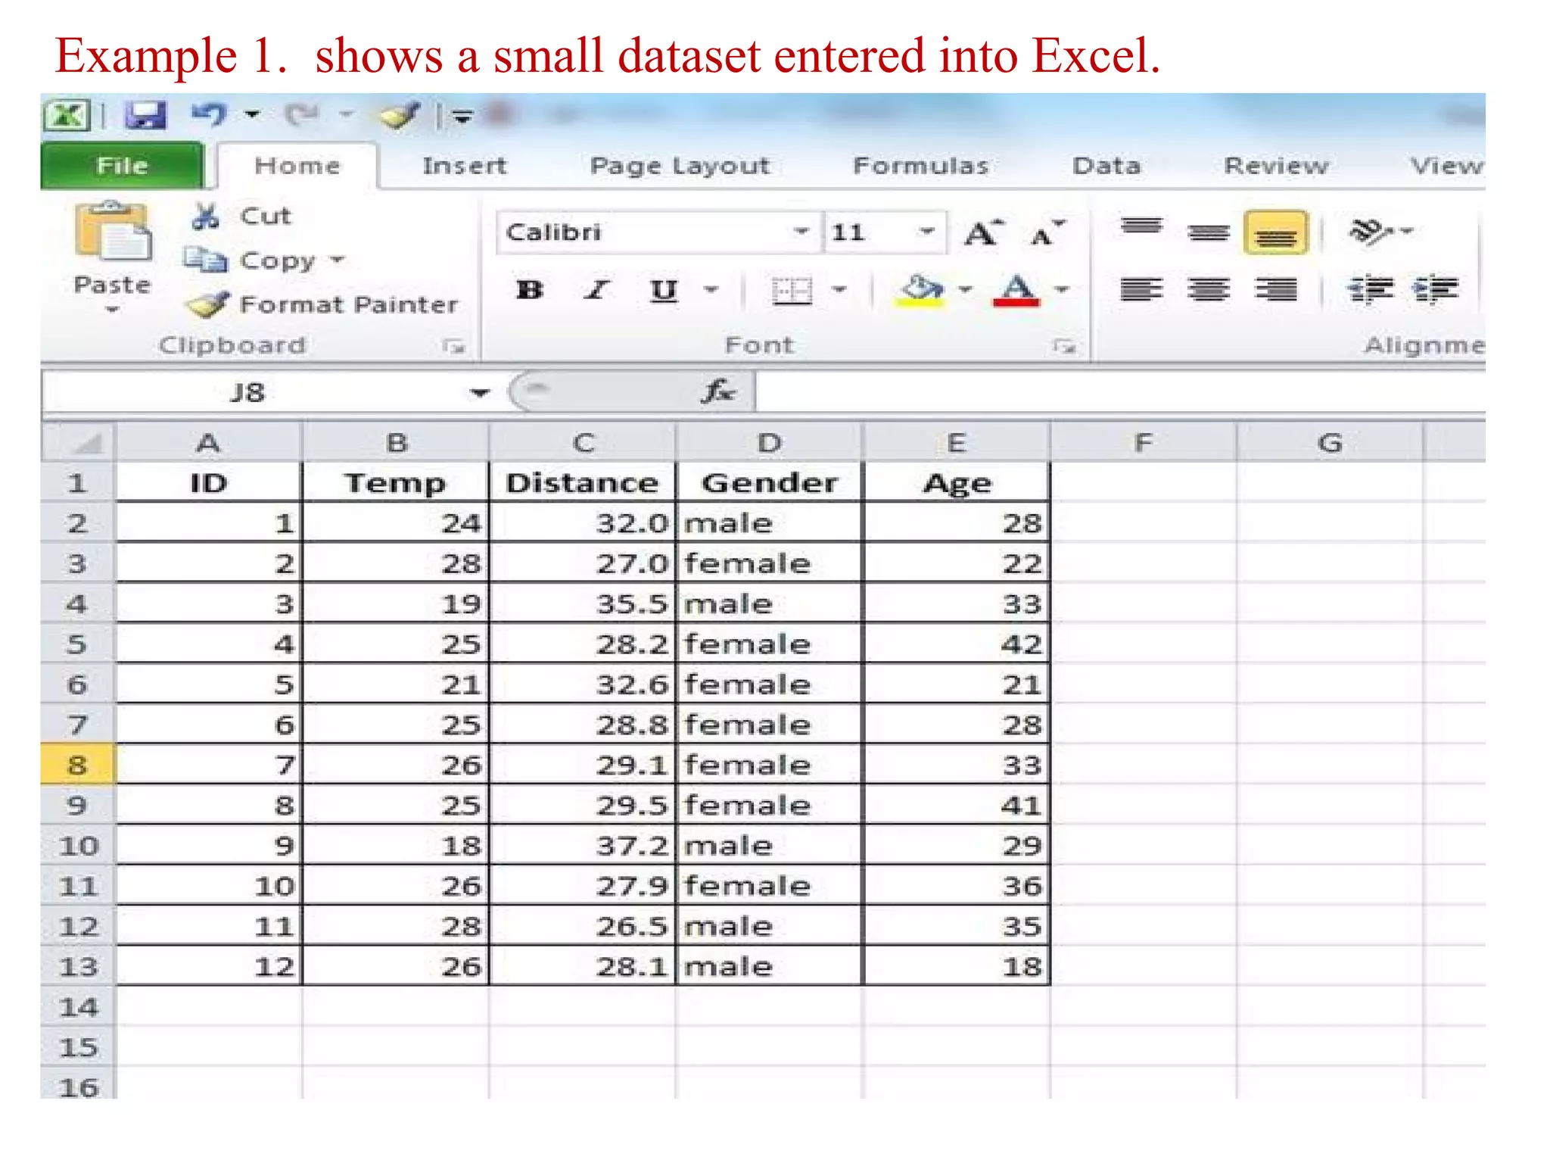Open the Page Layout tab
The height and width of the screenshot is (1163, 1550).
[x=680, y=167]
